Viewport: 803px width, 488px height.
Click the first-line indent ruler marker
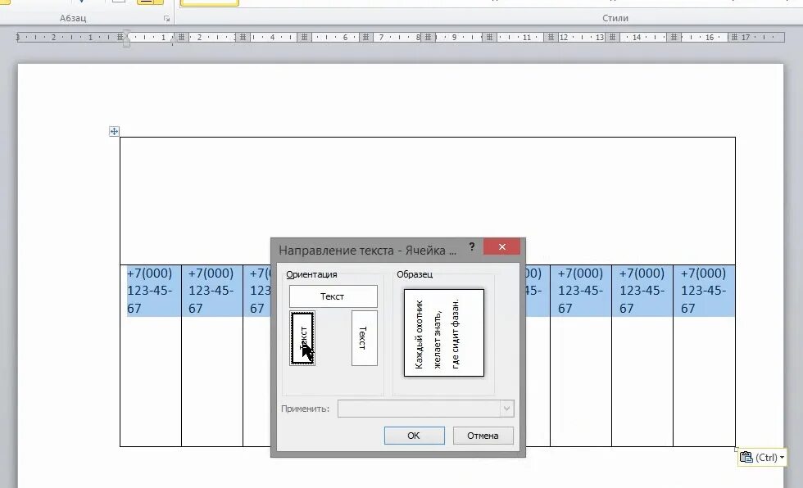point(126,34)
